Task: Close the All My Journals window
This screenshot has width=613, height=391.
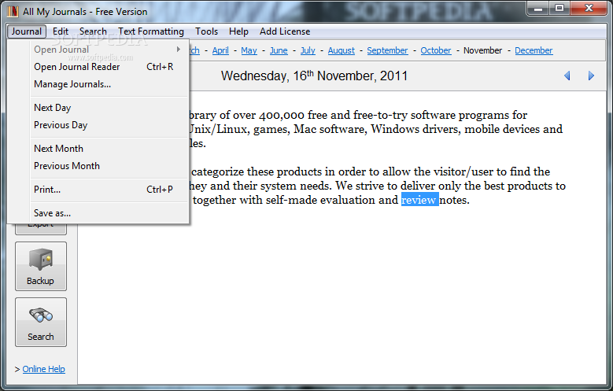Action: (589, 8)
